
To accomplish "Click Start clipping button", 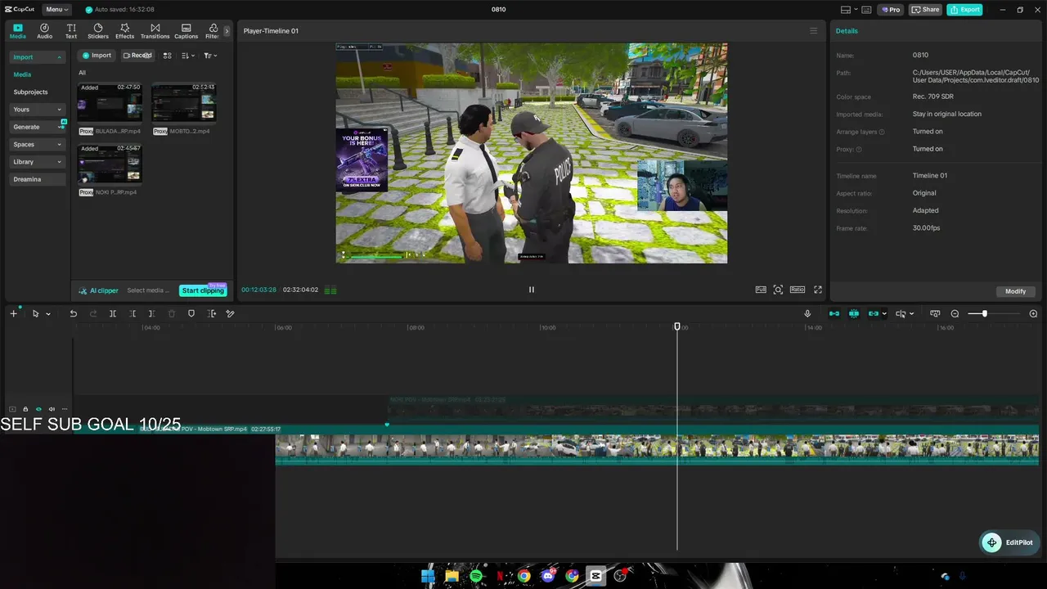I will 203,290.
